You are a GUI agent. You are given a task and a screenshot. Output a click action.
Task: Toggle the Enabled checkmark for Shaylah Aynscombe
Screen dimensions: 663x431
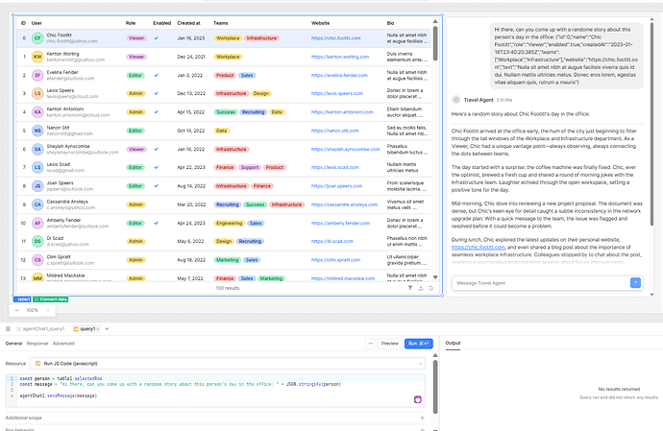[156, 149]
